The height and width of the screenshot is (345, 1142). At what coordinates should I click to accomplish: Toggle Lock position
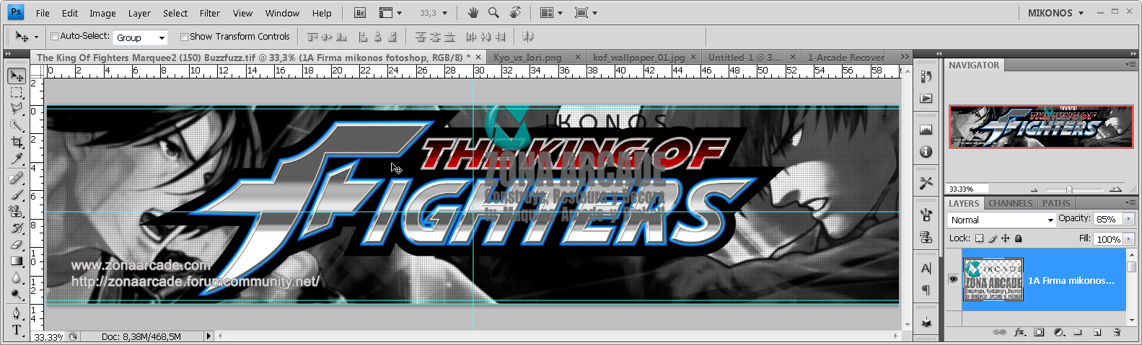click(1006, 238)
